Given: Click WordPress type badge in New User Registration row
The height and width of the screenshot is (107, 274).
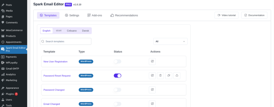Looking at the screenshot, I should point(86,61).
